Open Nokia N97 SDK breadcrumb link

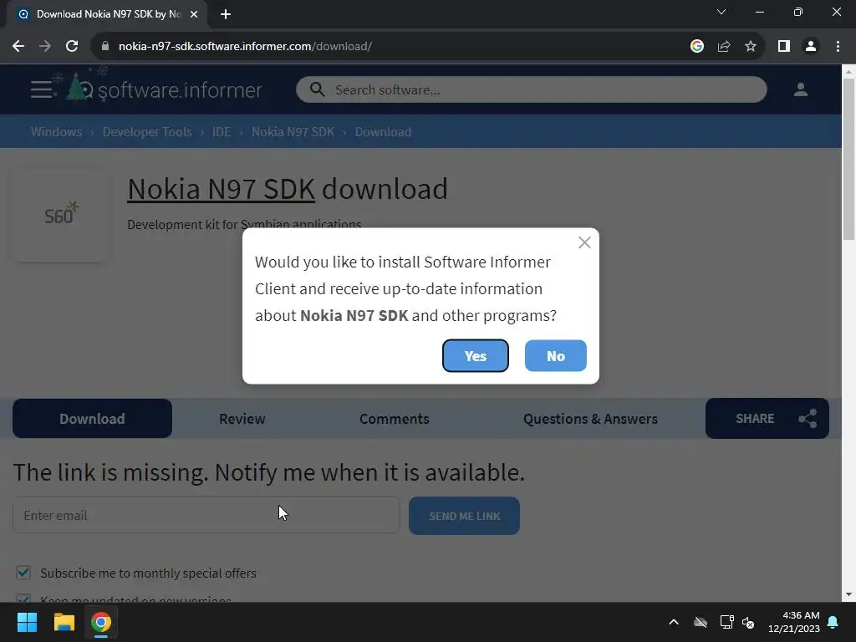coord(293,131)
